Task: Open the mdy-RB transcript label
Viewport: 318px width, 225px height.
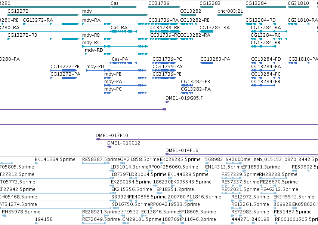Action: click(x=91, y=35)
